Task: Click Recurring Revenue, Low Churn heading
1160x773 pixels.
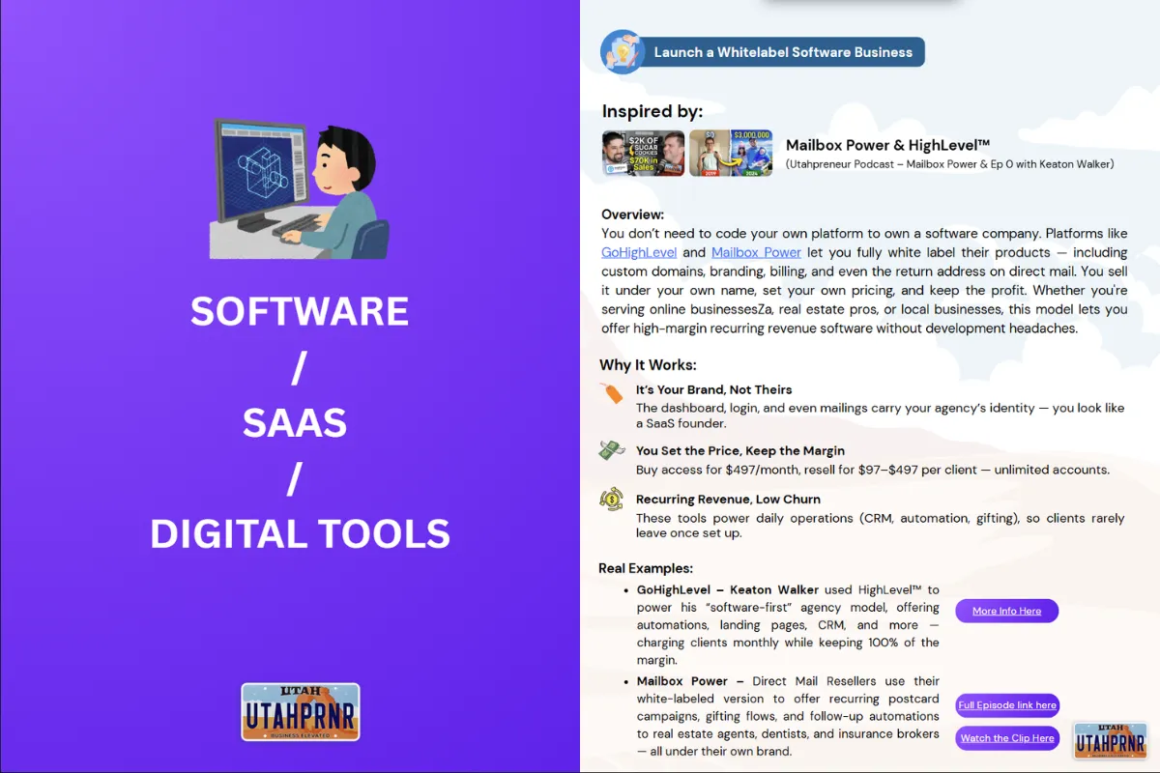Action: tap(728, 499)
